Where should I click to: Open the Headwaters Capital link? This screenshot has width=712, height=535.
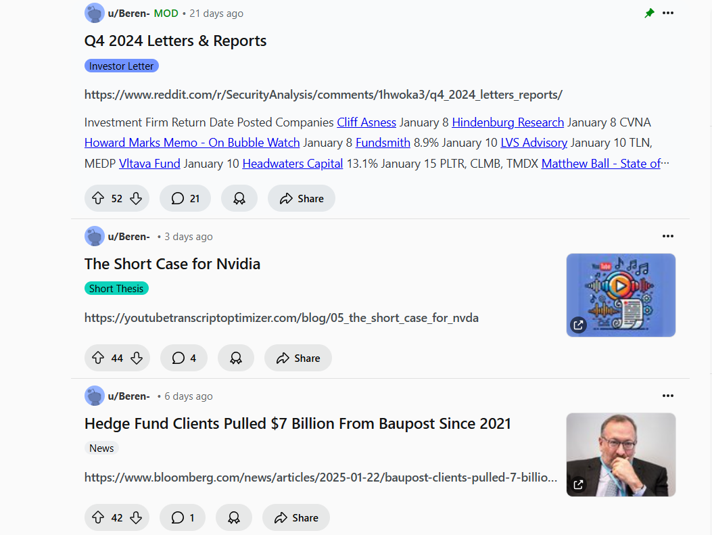(x=292, y=164)
